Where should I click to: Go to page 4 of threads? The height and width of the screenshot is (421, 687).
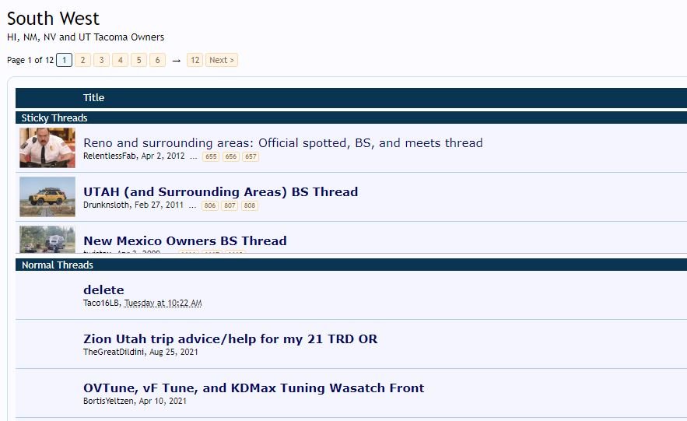click(x=120, y=60)
